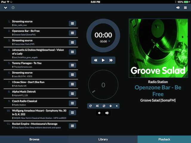Collapse view with the down chevron icon

(x=5, y=8)
